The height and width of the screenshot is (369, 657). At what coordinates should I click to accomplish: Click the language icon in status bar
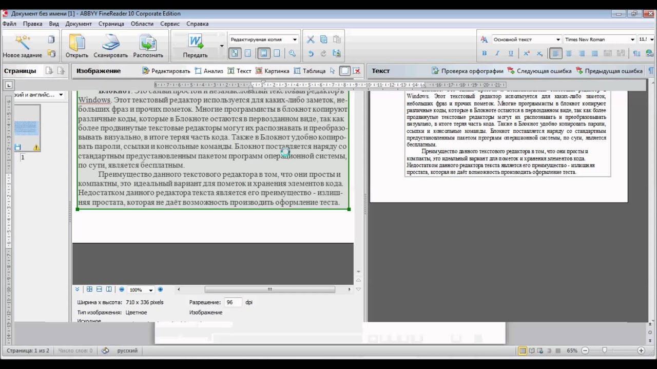click(105, 351)
